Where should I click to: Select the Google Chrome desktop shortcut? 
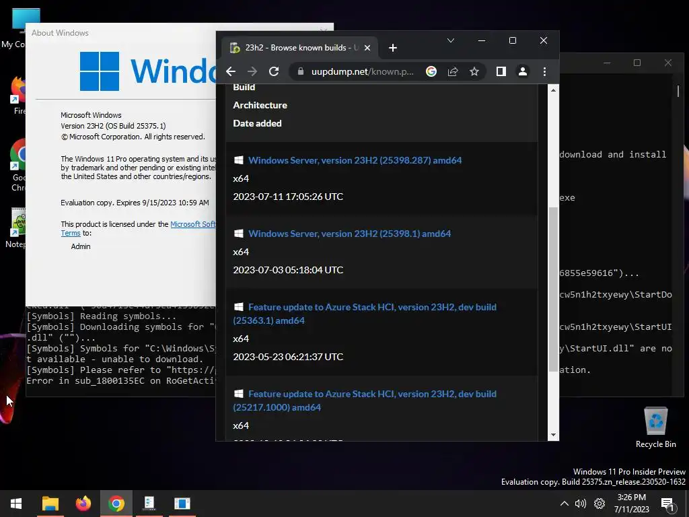(17, 165)
